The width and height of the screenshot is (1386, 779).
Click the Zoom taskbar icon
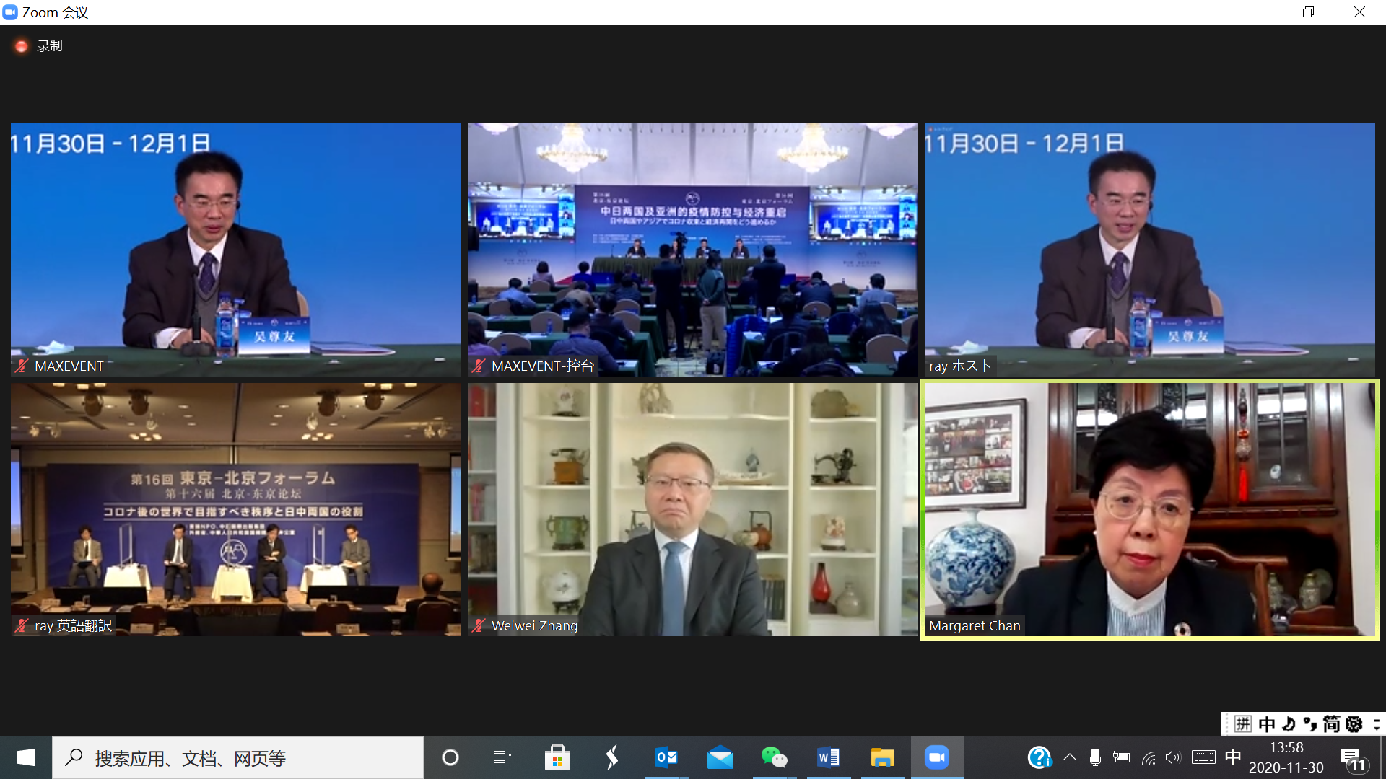pyautogui.click(x=936, y=757)
